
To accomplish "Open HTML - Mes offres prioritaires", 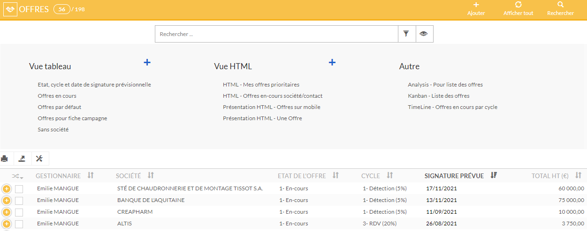I will [261, 85].
